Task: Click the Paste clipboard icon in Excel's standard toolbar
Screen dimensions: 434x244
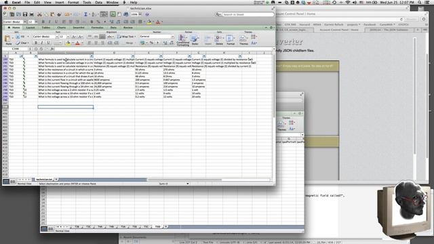Action: pos(52,14)
